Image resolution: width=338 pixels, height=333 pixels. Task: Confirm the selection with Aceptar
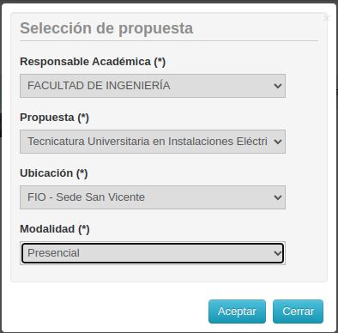[x=237, y=312]
